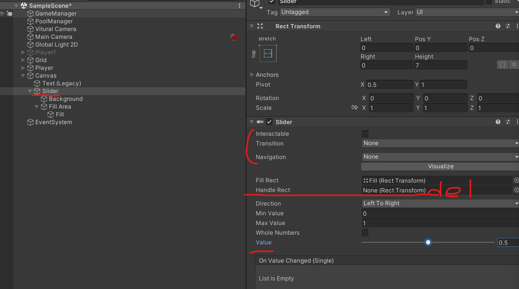Open the SampleScene options kebab menu
The image size is (519, 289).
240,6
